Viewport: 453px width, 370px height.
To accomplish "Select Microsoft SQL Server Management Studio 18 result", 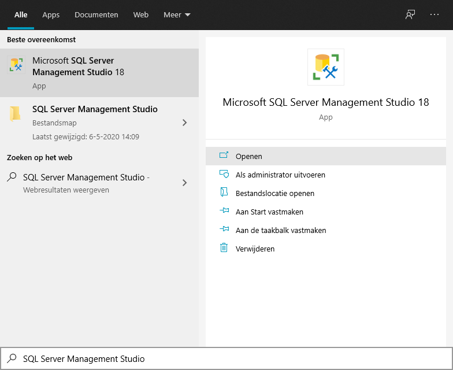I will coord(99,73).
